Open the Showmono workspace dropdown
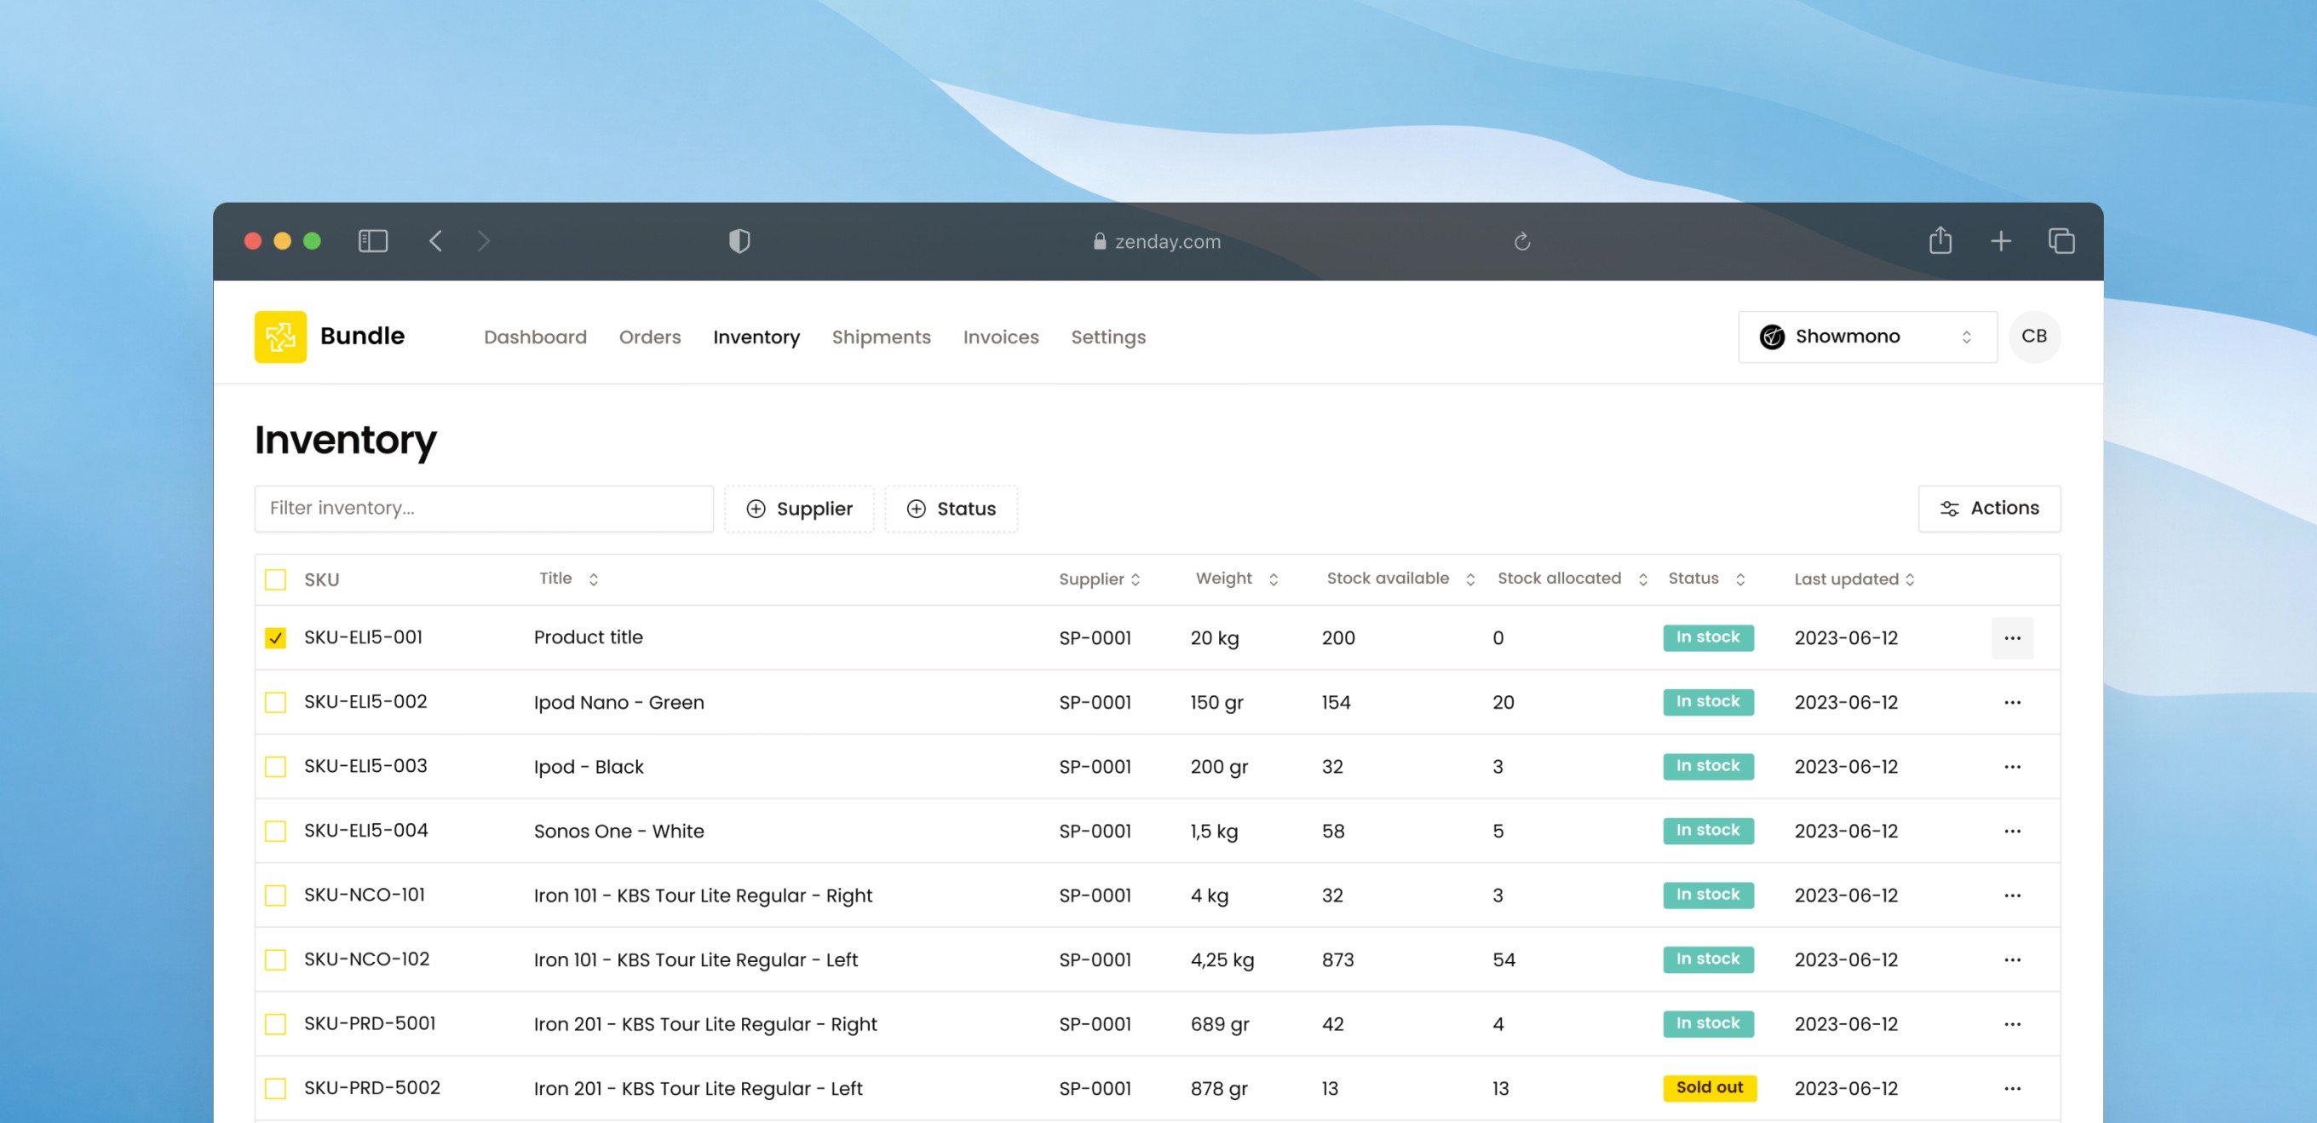 (1866, 337)
